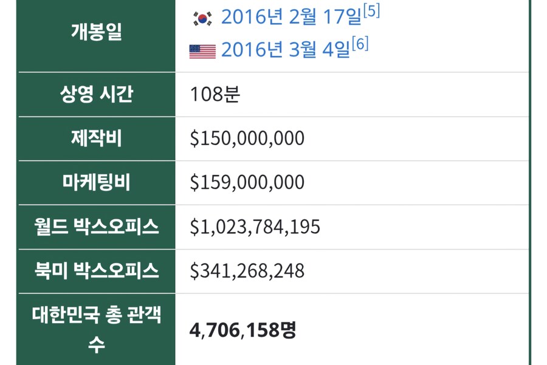Open footnote reference [5]
The image size is (547, 365).
371,12
